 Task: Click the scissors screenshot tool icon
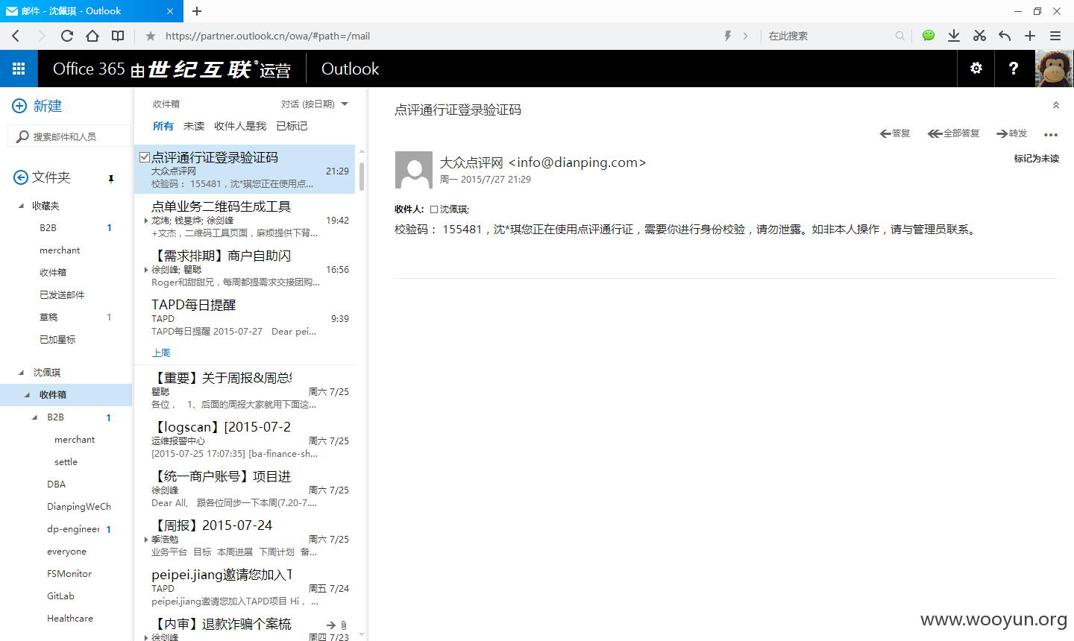(979, 36)
